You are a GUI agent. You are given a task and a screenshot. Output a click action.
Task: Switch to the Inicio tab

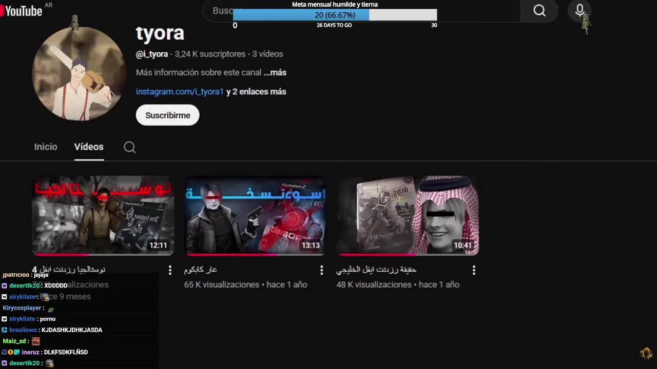coord(46,147)
